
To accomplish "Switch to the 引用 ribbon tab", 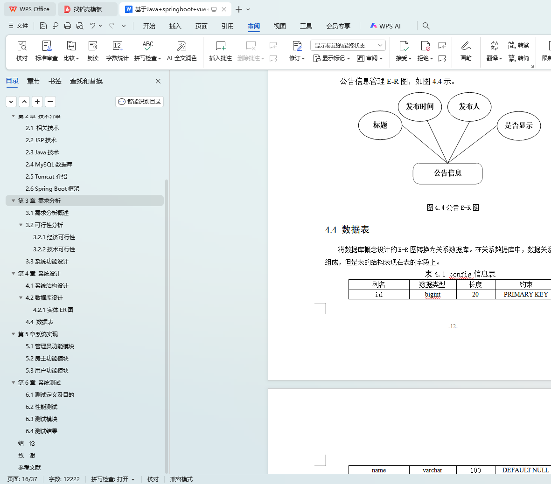I will pyautogui.click(x=227, y=26).
